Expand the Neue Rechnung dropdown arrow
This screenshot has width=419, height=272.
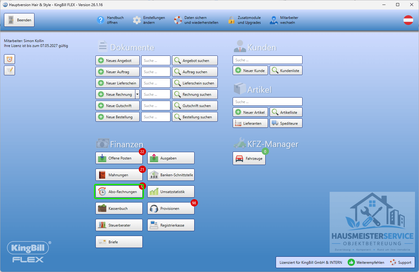click(137, 95)
